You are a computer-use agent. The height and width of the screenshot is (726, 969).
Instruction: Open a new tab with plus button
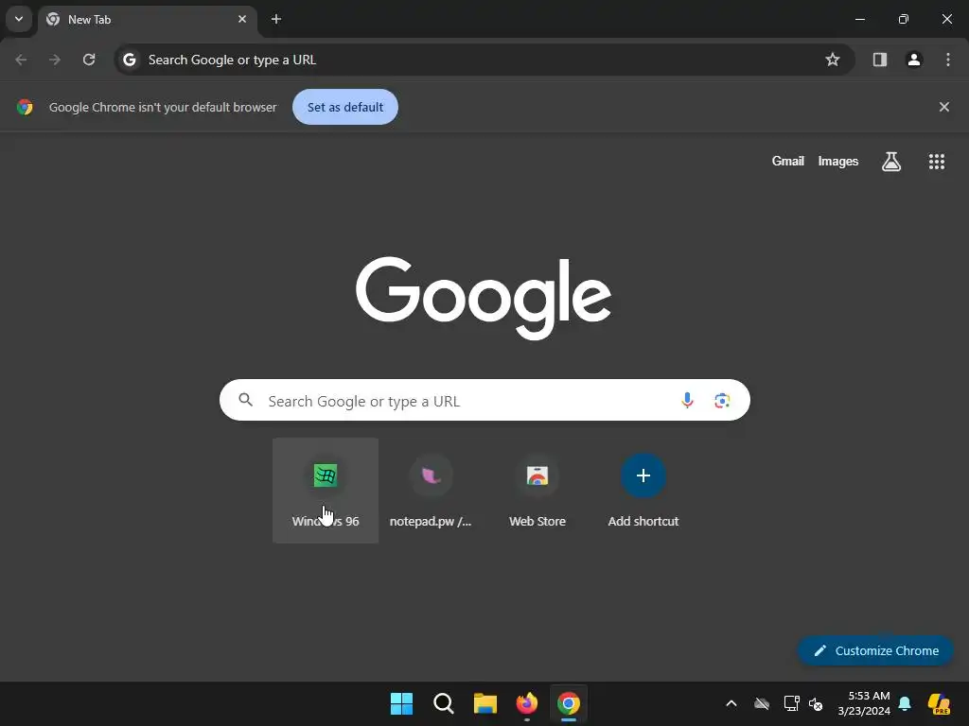276,19
